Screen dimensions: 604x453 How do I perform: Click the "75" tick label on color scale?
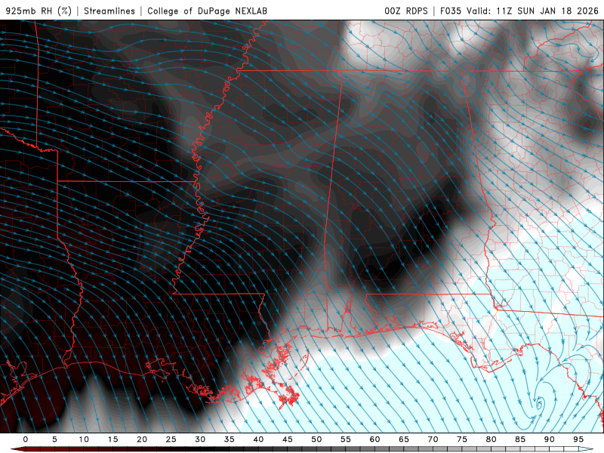point(462,439)
